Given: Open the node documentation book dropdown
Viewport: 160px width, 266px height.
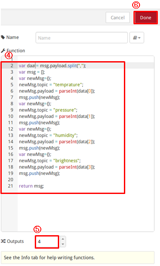Looking at the screenshot, I should [137, 38].
